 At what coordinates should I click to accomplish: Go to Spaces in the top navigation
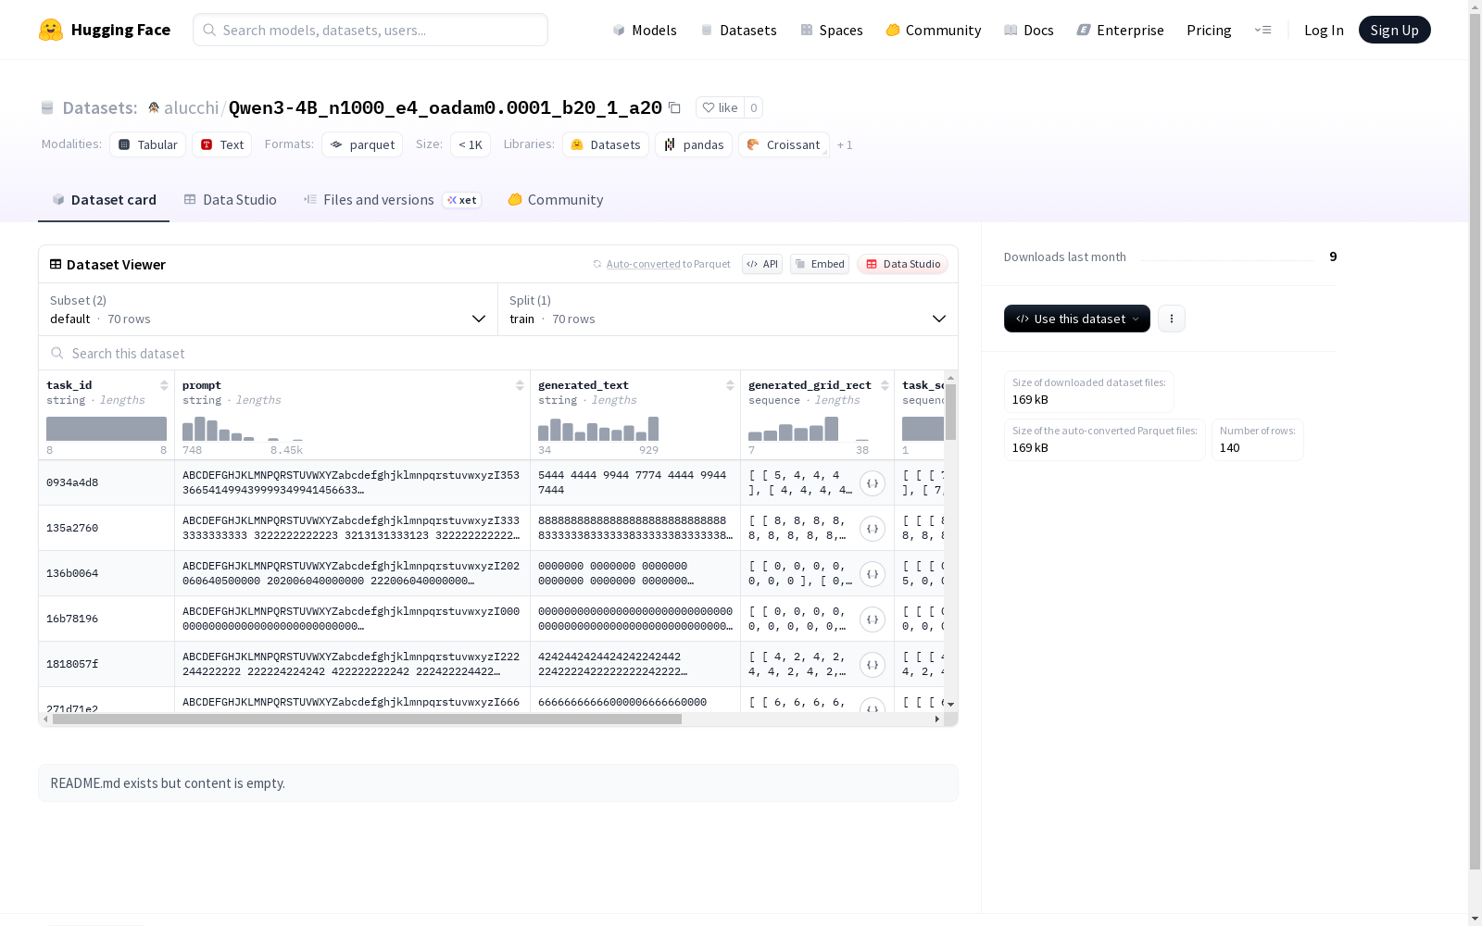point(831,30)
